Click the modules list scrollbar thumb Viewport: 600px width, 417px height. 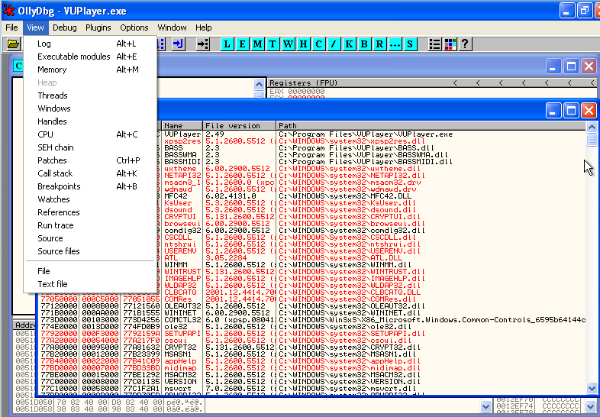[x=592, y=140]
